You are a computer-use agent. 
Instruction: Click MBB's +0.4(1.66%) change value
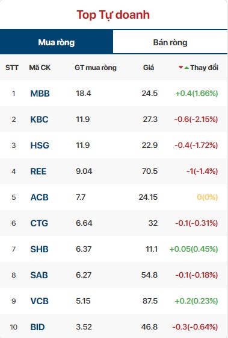tap(197, 94)
